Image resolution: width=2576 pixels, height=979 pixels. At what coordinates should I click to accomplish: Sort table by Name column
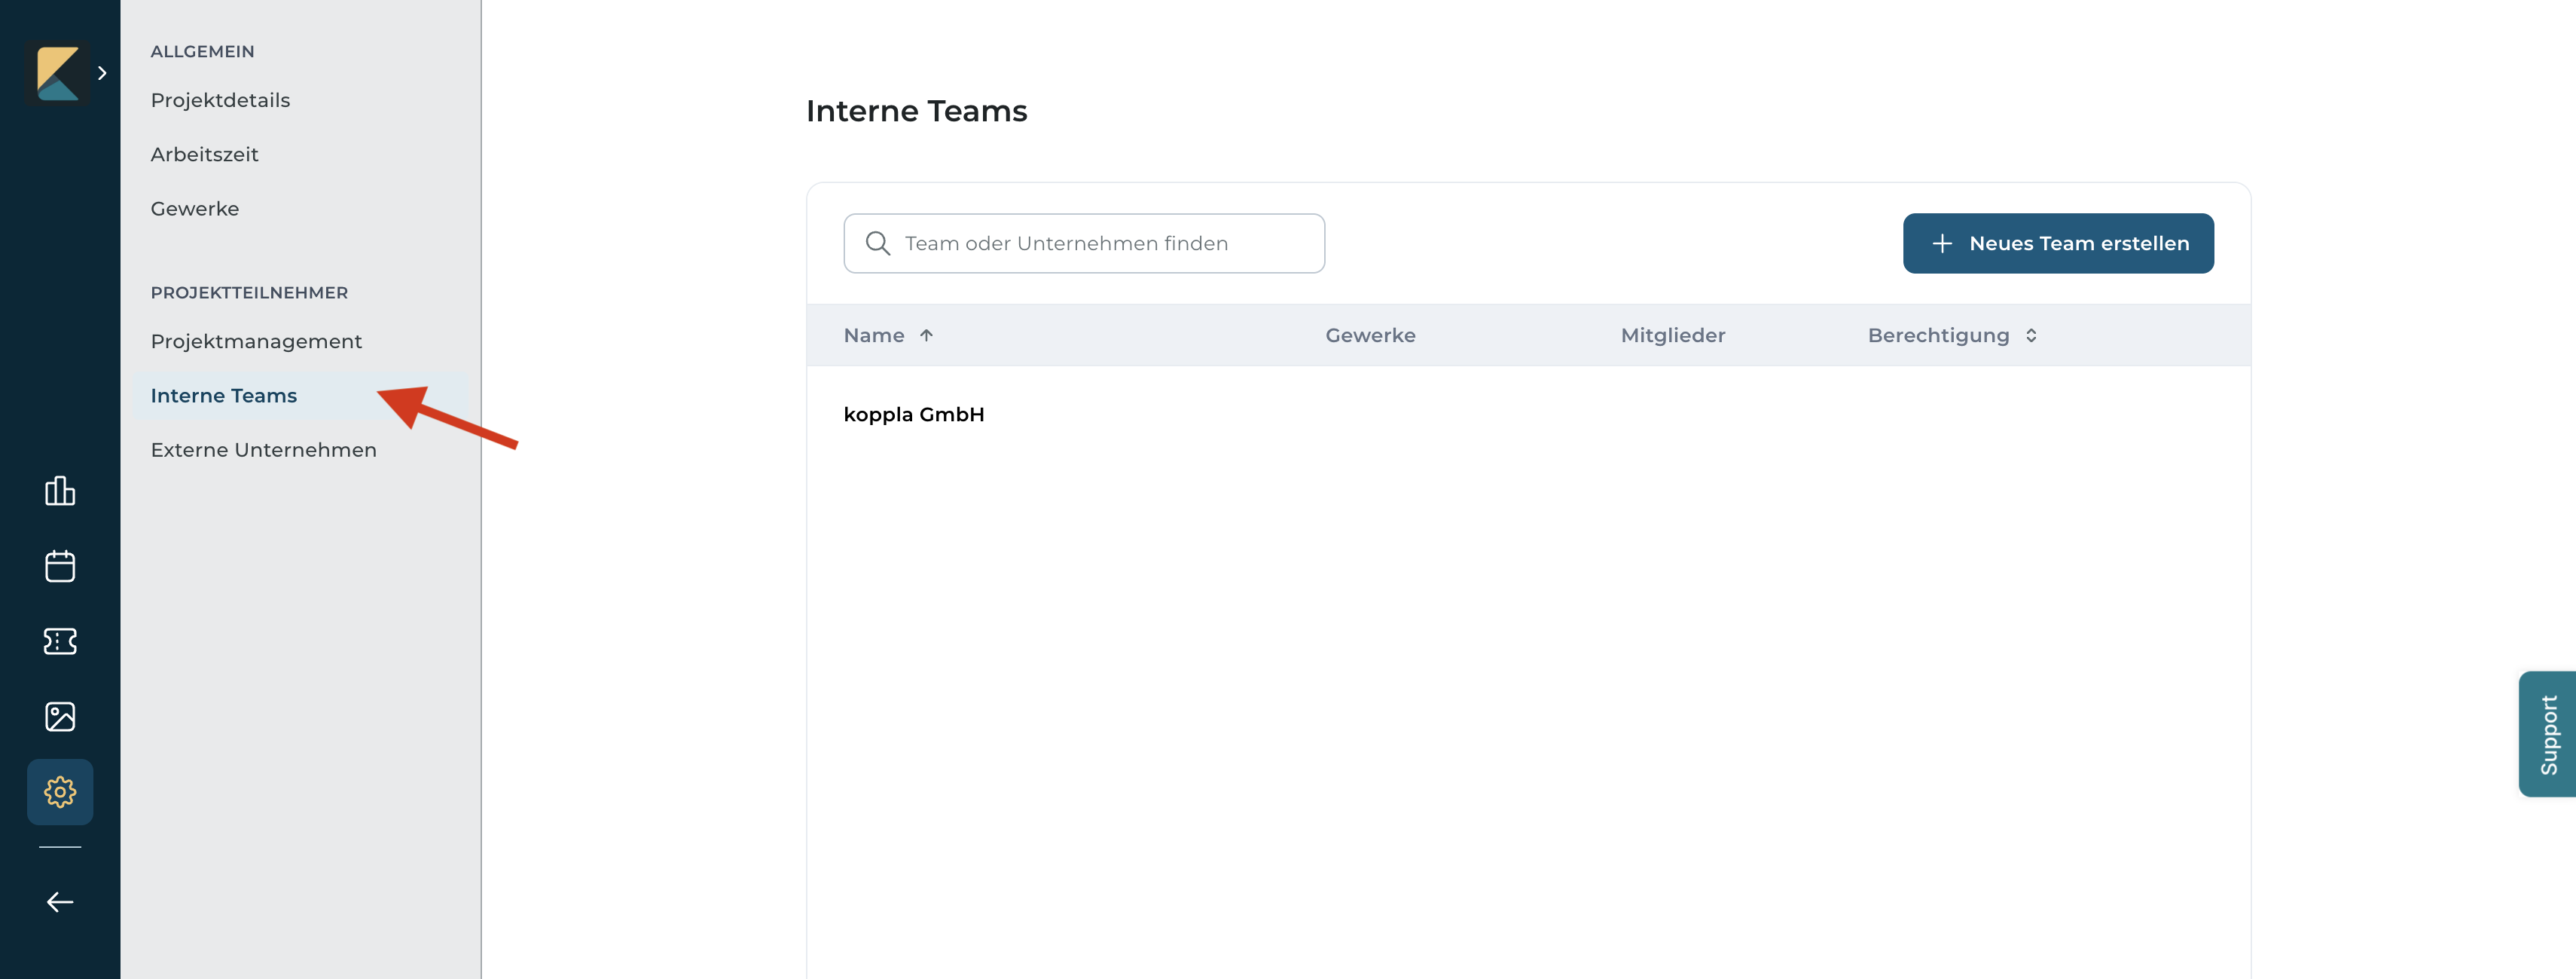(888, 335)
